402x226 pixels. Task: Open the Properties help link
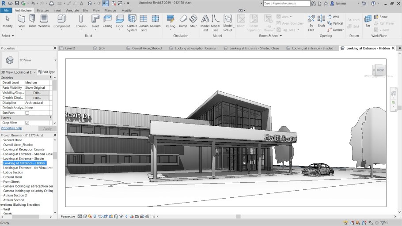click(x=11, y=128)
